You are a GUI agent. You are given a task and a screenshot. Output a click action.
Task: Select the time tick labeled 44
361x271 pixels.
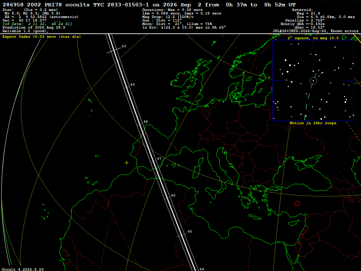point(202,269)
